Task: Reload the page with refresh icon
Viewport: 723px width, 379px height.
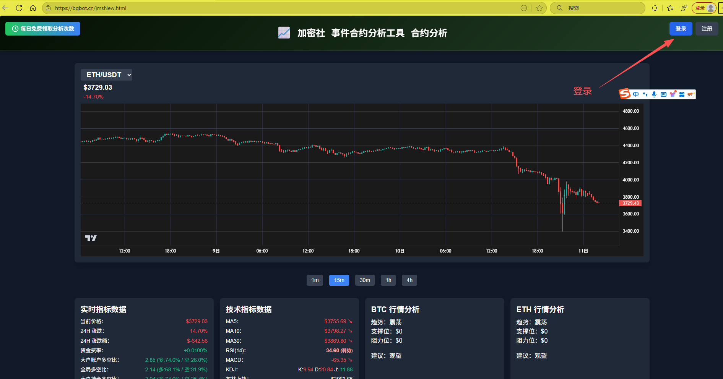Action: click(19, 8)
